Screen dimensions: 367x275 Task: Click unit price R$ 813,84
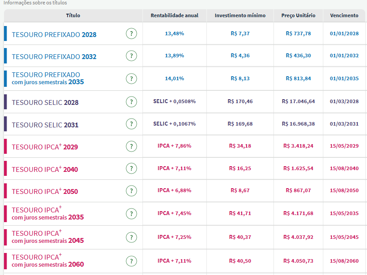click(298, 78)
